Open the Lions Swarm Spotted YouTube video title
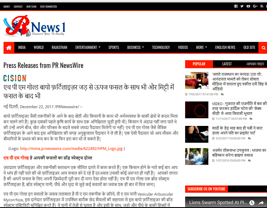The image size is (267, 208). [x=218, y=202]
